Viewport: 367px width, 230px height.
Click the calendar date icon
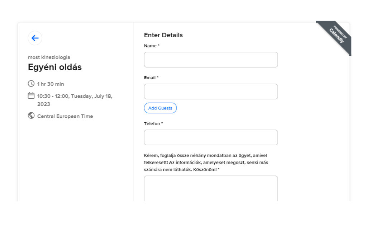pos(31,96)
